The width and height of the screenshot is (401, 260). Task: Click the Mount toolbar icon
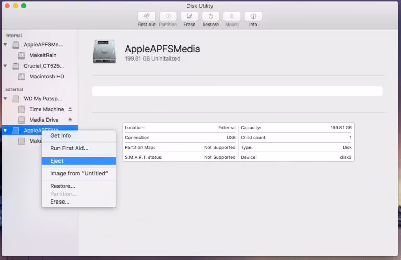point(232,16)
